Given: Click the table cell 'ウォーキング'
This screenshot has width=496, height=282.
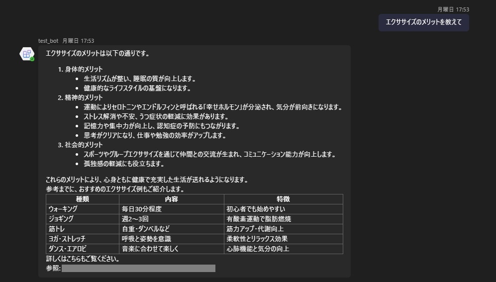Looking at the screenshot, I should 83,209.
